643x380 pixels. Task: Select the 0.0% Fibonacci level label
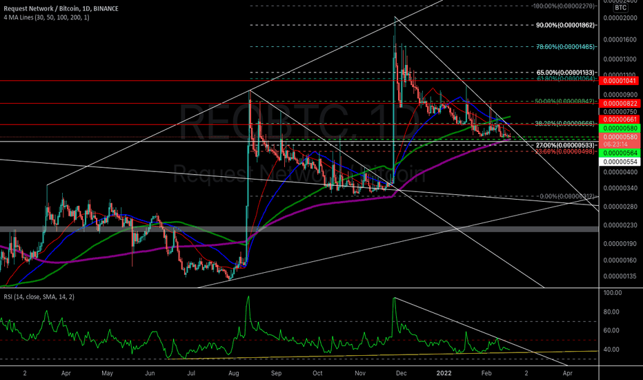point(568,196)
